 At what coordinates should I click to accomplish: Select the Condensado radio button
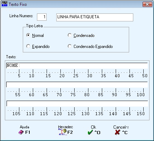point(69,35)
